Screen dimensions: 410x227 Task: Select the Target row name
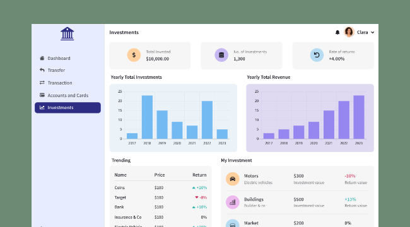[x=120, y=197]
